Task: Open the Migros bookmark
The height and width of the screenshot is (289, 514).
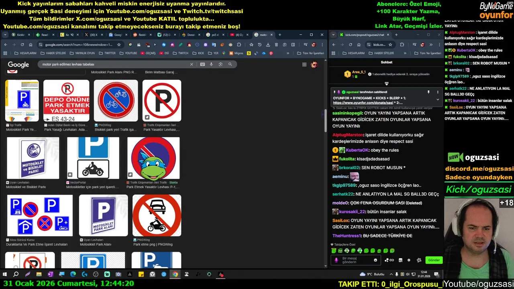Action: 237,53
